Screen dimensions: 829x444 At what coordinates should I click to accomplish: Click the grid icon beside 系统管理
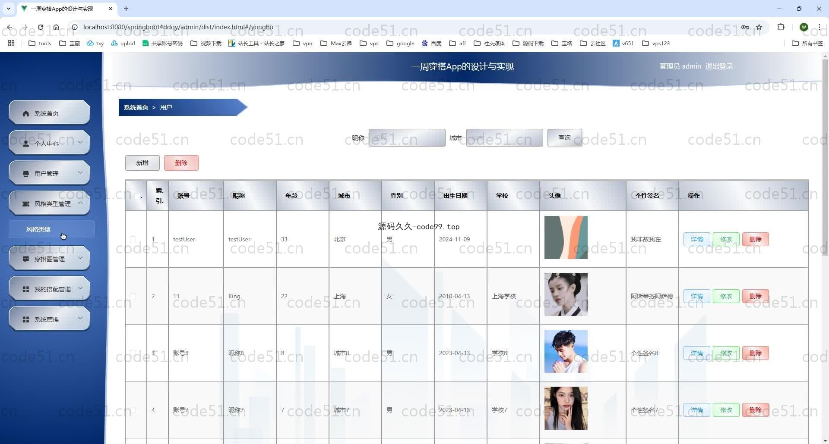click(26, 319)
